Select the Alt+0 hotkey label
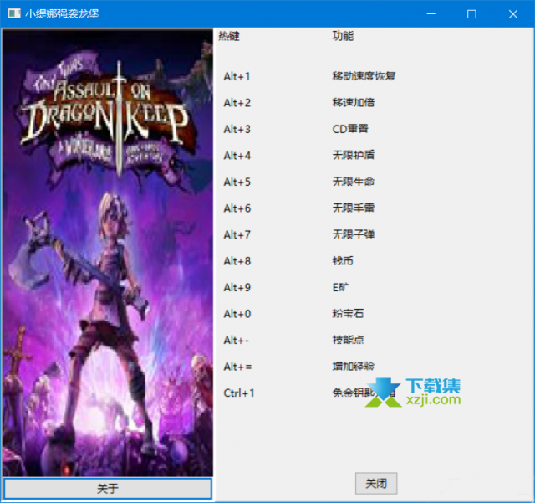This screenshot has height=503, width=535. coord(237,314)
